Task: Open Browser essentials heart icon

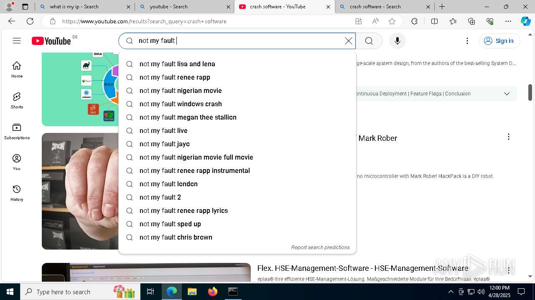Action: pyautogui.click(x=490, y=21)
